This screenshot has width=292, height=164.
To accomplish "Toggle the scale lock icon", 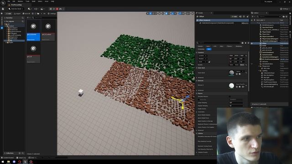I will tap(209, 62).
